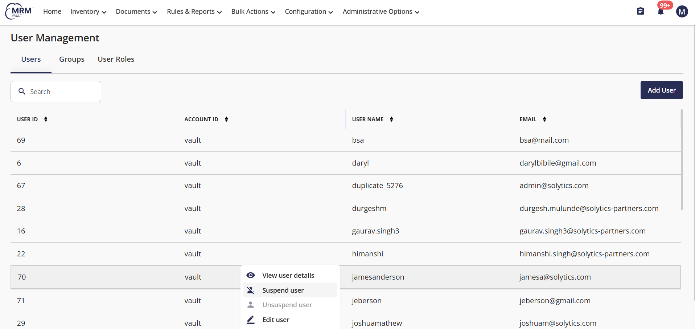Click the eye icon for View user details
695x329 pixels.
[251, 275]
